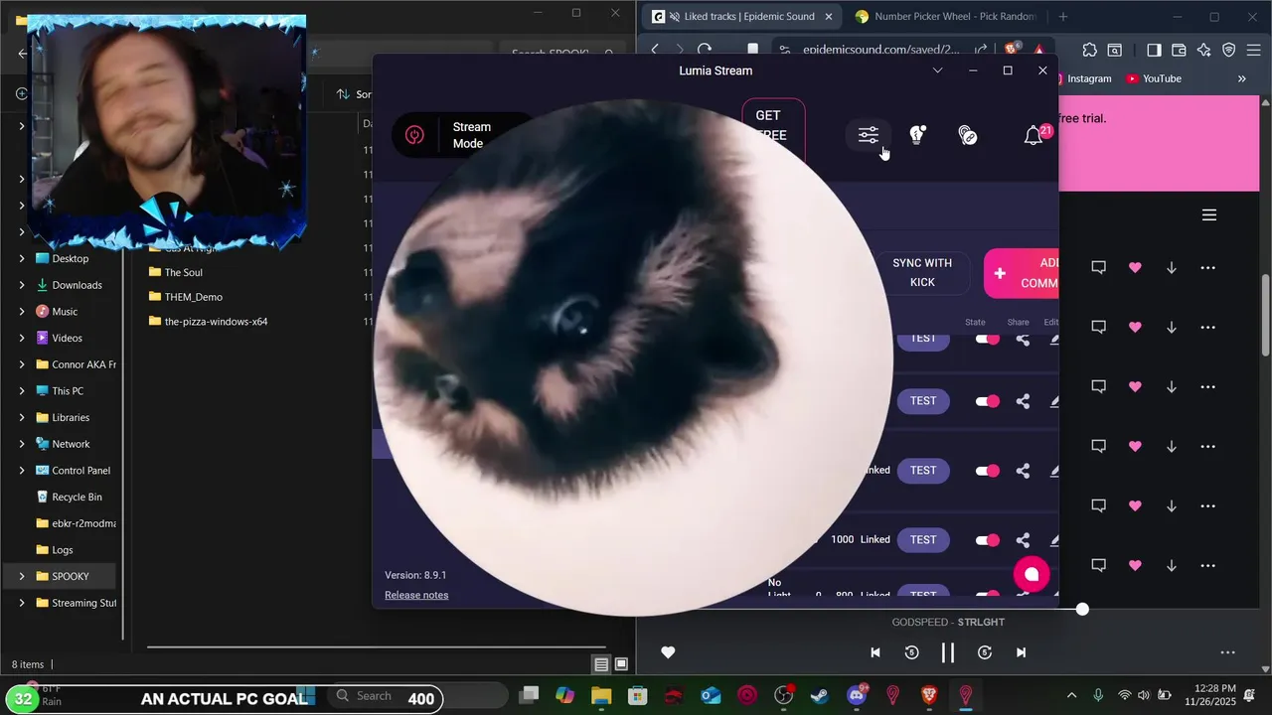Expand Libraries in the navigation pane
This screenshot has width=1272, height=715.
point(22,417)
